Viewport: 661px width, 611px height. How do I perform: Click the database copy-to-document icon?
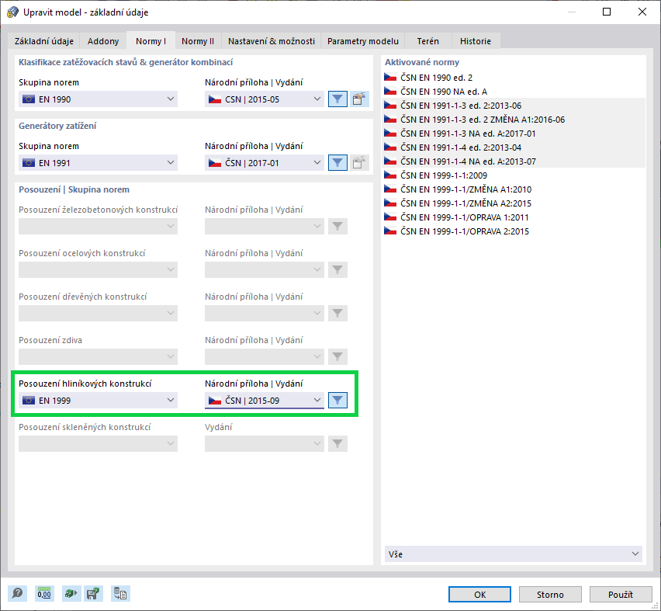tap(120, 594)
